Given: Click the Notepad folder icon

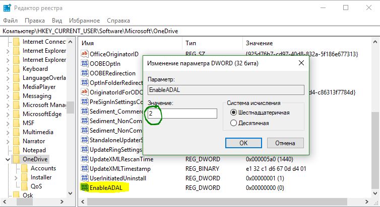Looking at the screenshot, I should tap(17, 150).
